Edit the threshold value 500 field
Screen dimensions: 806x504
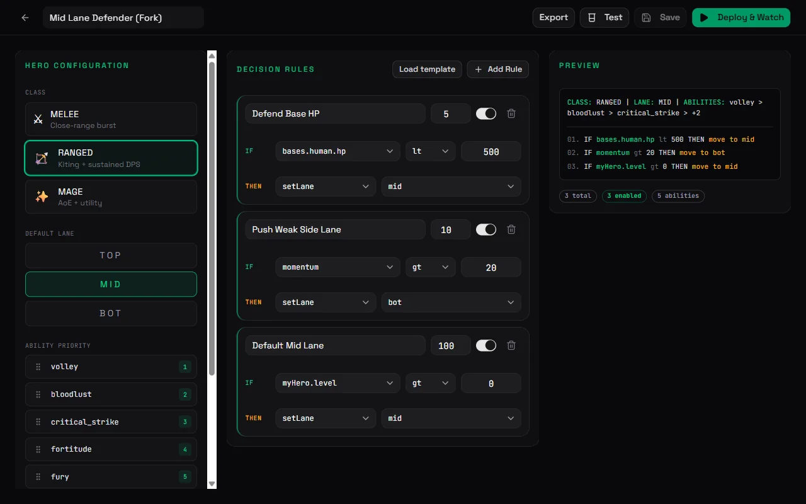491,151
